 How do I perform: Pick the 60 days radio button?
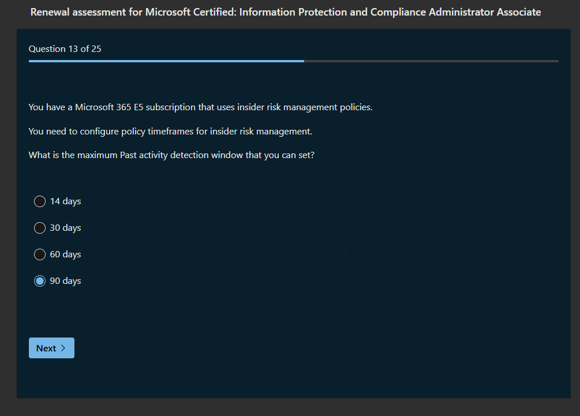point(40,254)
